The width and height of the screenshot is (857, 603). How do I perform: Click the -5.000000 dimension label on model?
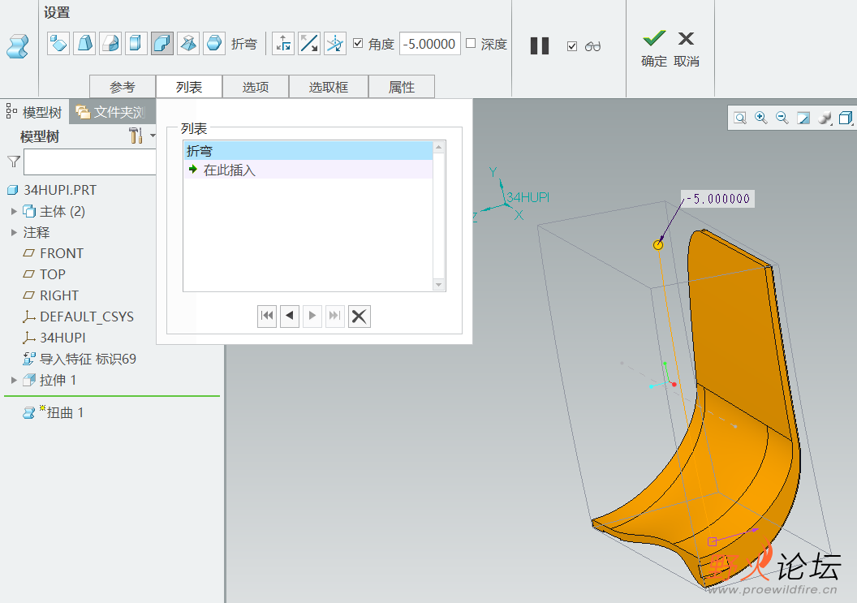click(x=717, y=199)
